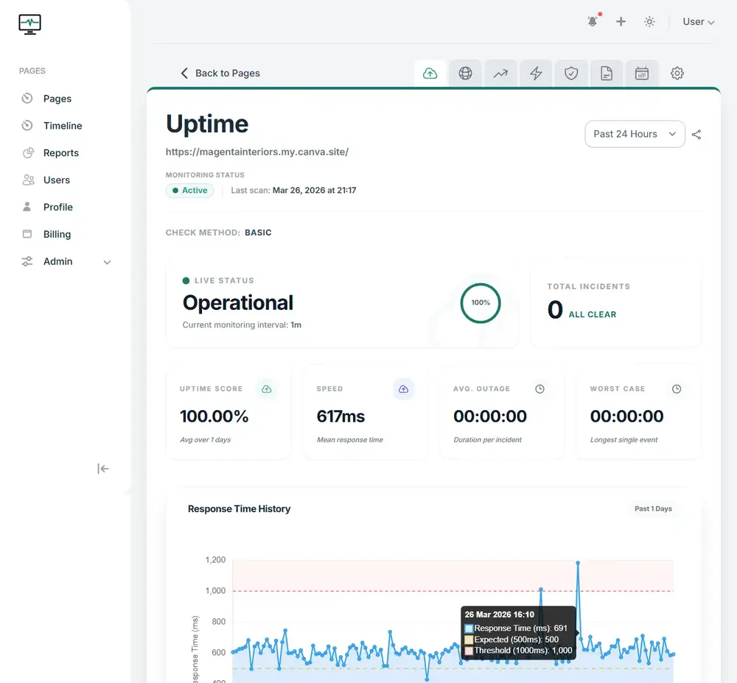737x683 pixels.
Task: Click the share icon next to Past 24 Hours
Action: [x=696, y=134]
